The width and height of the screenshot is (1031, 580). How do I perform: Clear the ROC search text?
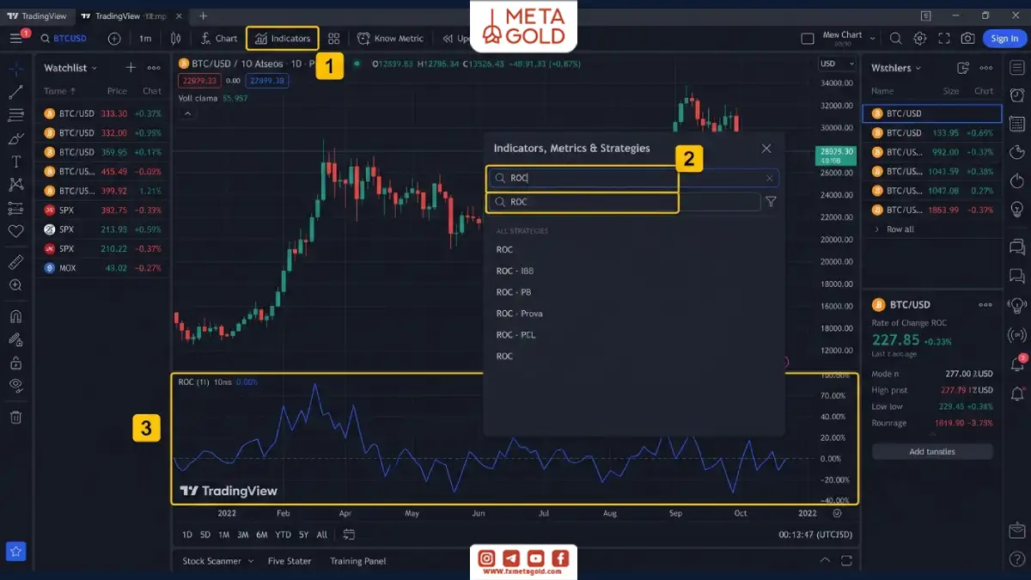point(769,178)
